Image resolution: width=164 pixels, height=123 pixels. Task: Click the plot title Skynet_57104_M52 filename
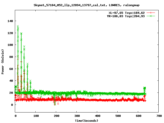(69, 5)
